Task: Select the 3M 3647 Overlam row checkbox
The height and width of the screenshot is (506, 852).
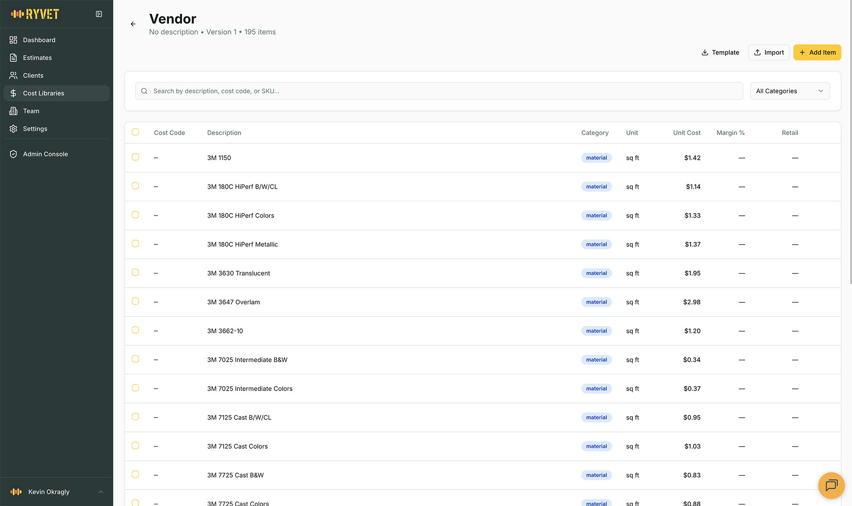Action: [x=135, y=301]
